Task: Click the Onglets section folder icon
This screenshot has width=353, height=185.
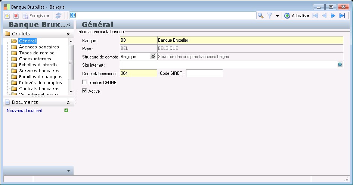Action: pos(7,34)
